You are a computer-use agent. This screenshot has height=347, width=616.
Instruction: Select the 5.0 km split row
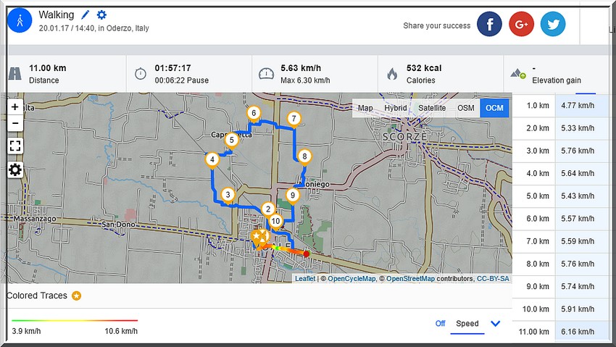pyautogui.click(x=561, y=196)
